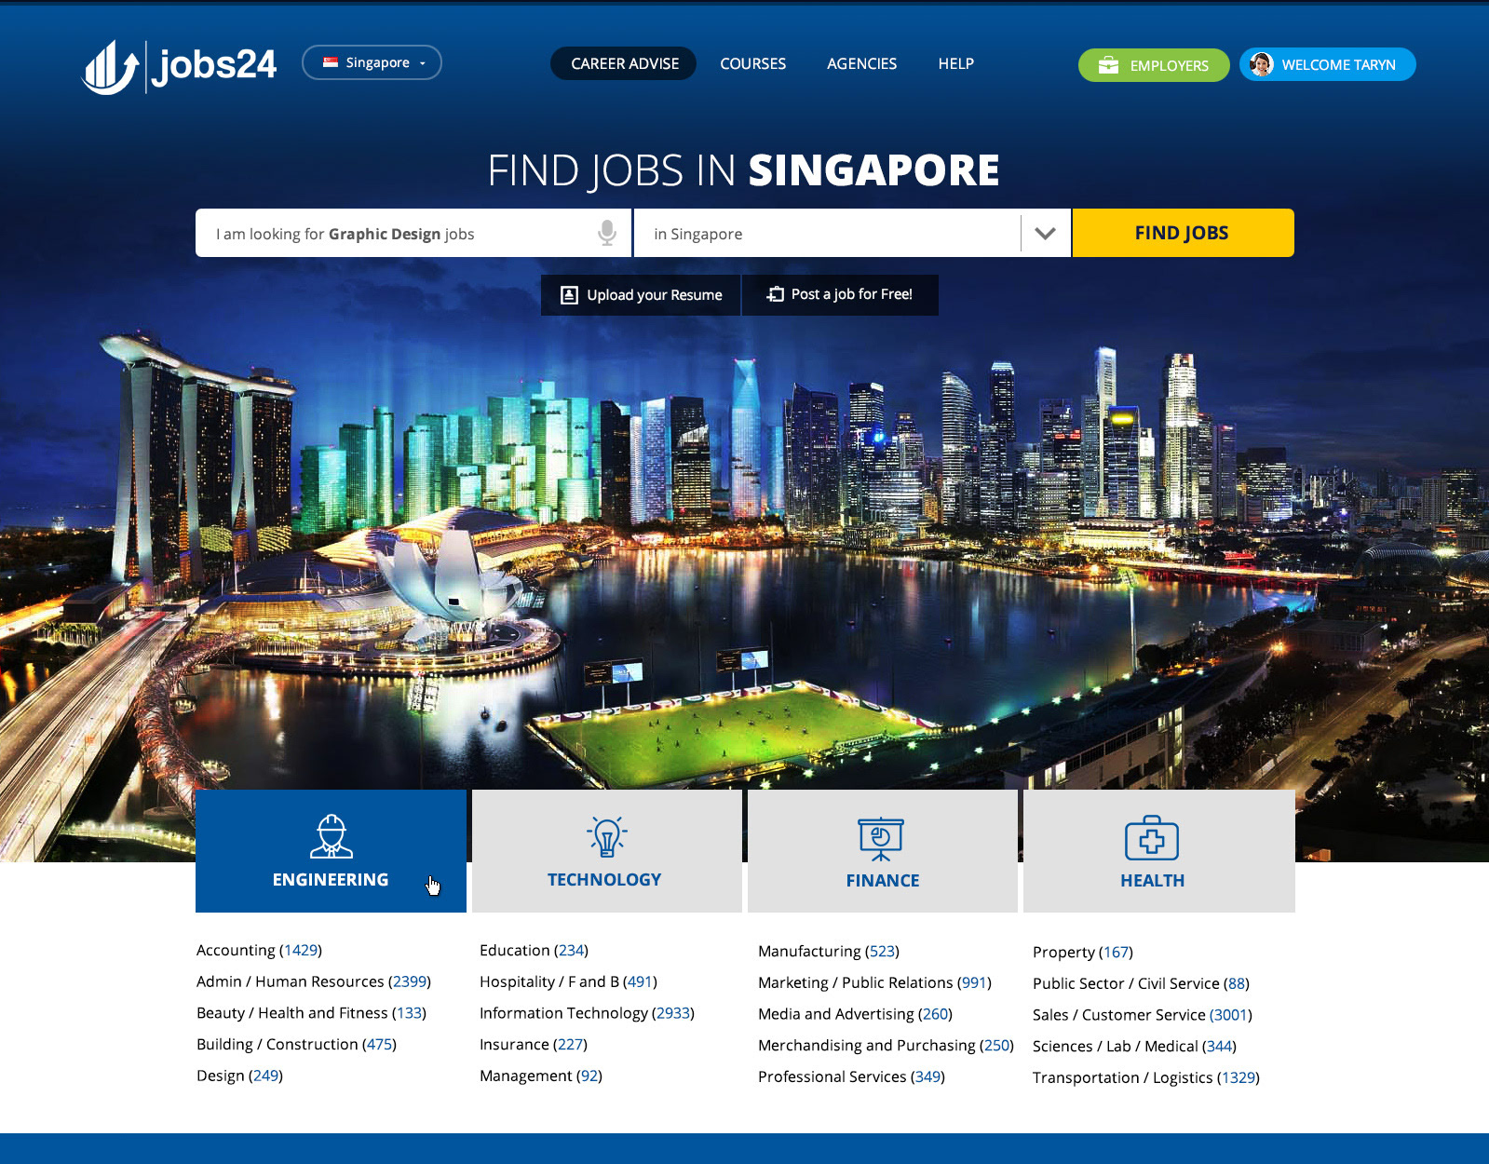Click the Upload your Resume document icon
The width and height of the screenshot is (1489, 1164).
tap(569, 295)
